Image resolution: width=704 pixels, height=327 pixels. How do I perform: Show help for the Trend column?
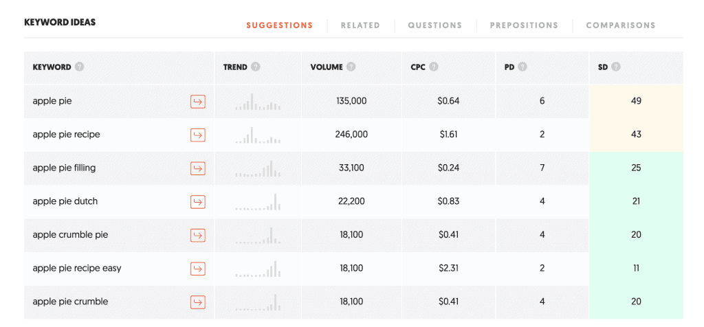(x=256, y=67)
